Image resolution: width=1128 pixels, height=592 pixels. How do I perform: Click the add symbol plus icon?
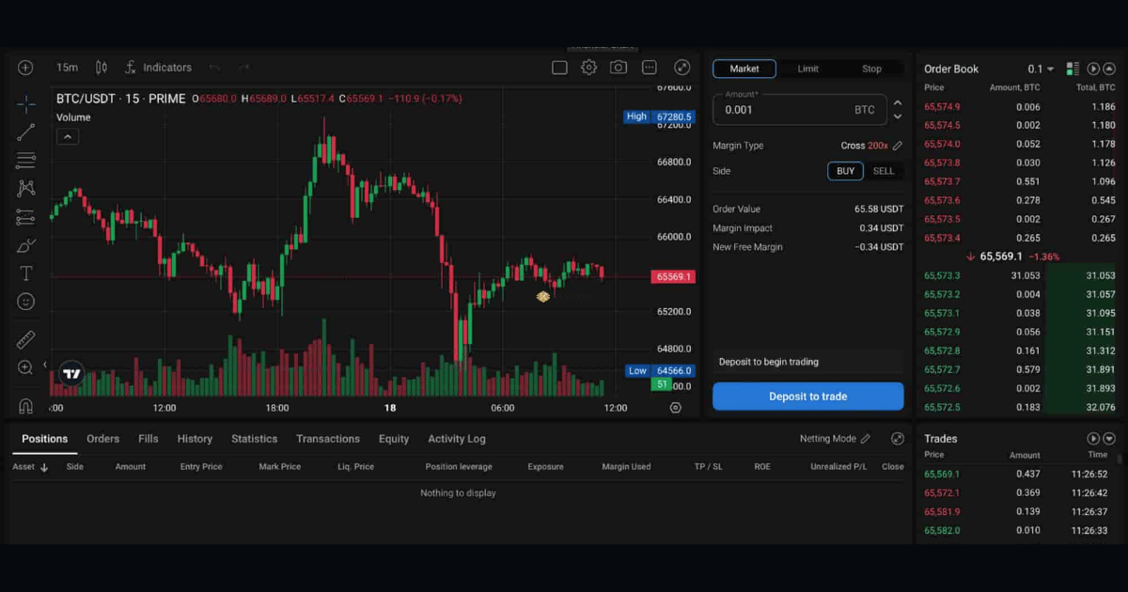point(25,68)
